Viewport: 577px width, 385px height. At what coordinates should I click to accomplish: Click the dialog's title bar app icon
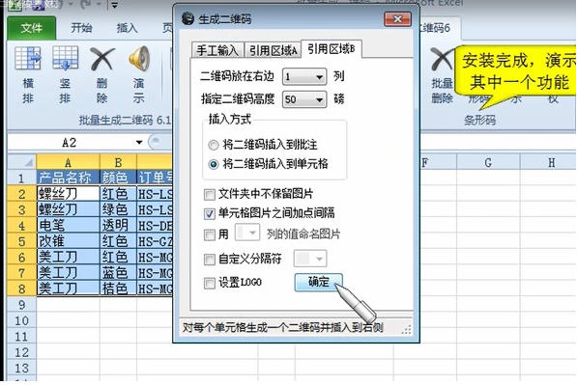point(188,18)
